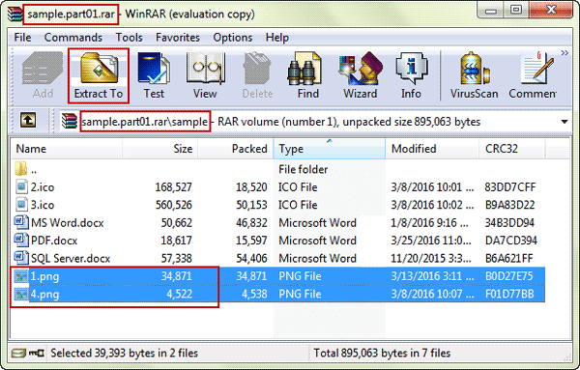This screenshot has width=580, height=370.
Task: Select the file name 3.ico
Action: click(x=43, y=205)
